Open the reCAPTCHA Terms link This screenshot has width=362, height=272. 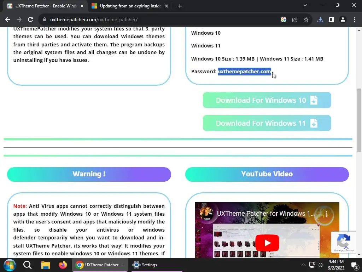coord(350,250)
